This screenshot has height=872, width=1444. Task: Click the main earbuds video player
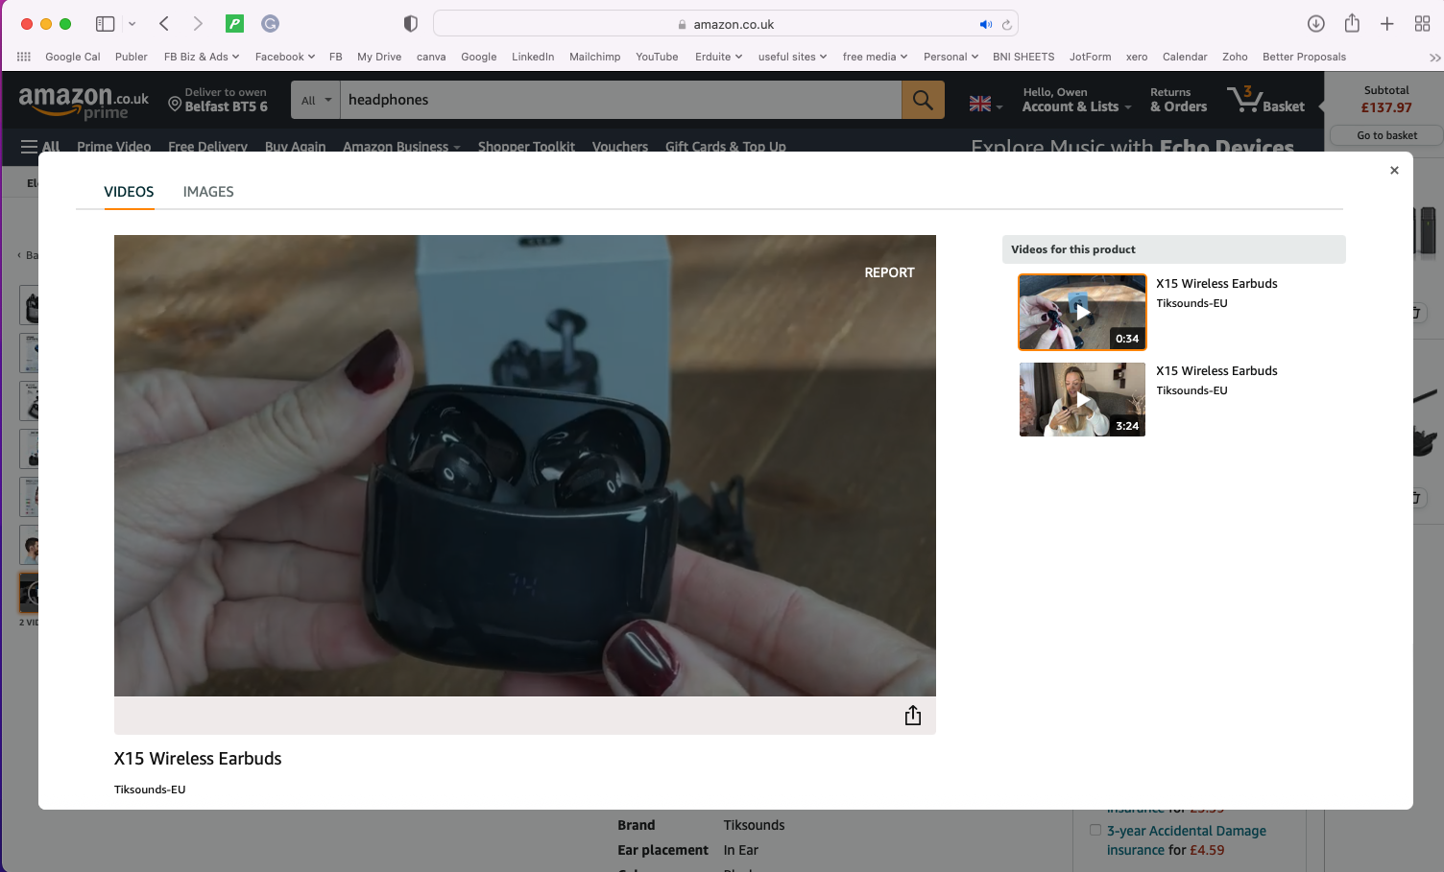(x=525, y=465)
